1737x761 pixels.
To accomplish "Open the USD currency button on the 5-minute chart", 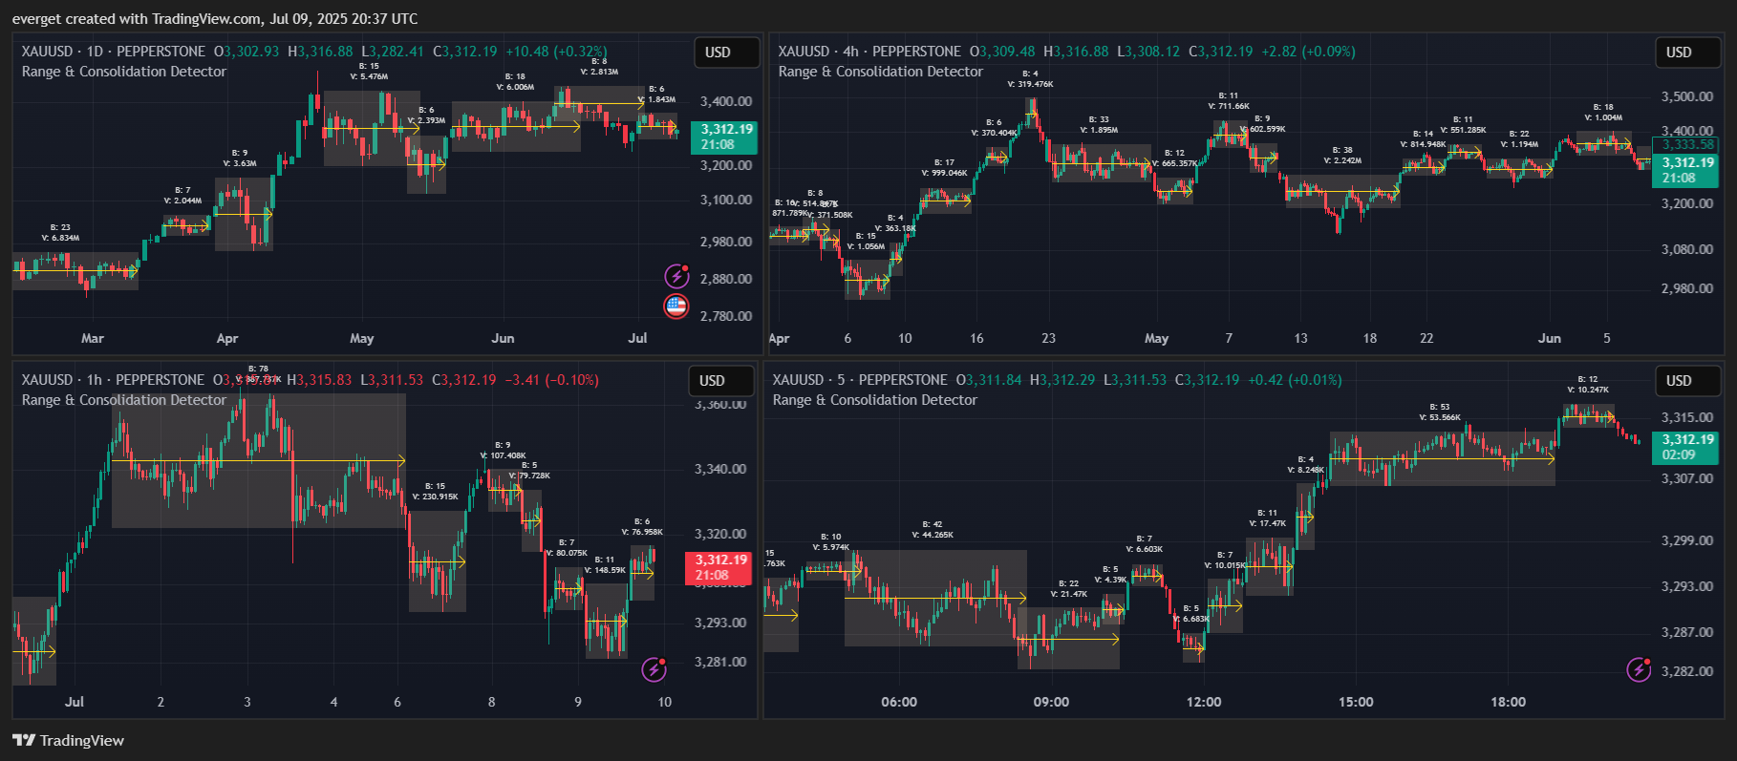I will tap(1687, 381).
